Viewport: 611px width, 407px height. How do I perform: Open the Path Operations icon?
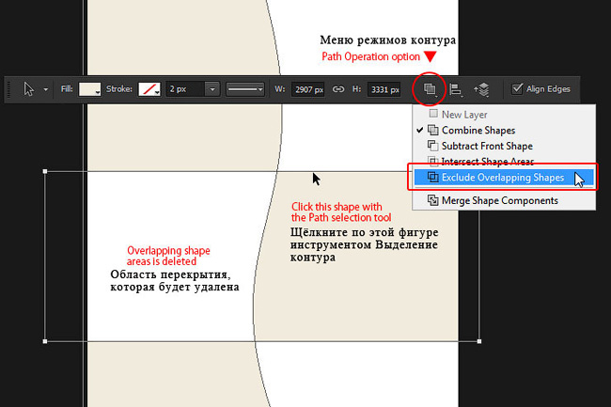(x=430, y=89)
